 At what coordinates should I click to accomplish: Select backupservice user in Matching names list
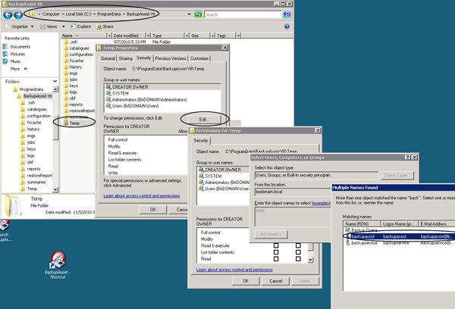pos(399,243)
